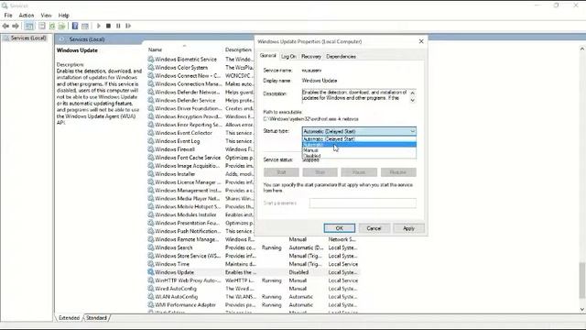586x330 pixels.
Task: Click the Restart Service toolbar icon
Action: tap(128, 26)
